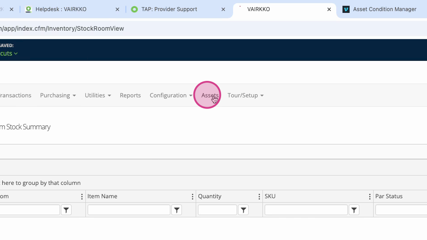
Task: Open Item Name column options menu
Action: pyautogui.click(x=192, y=196)
